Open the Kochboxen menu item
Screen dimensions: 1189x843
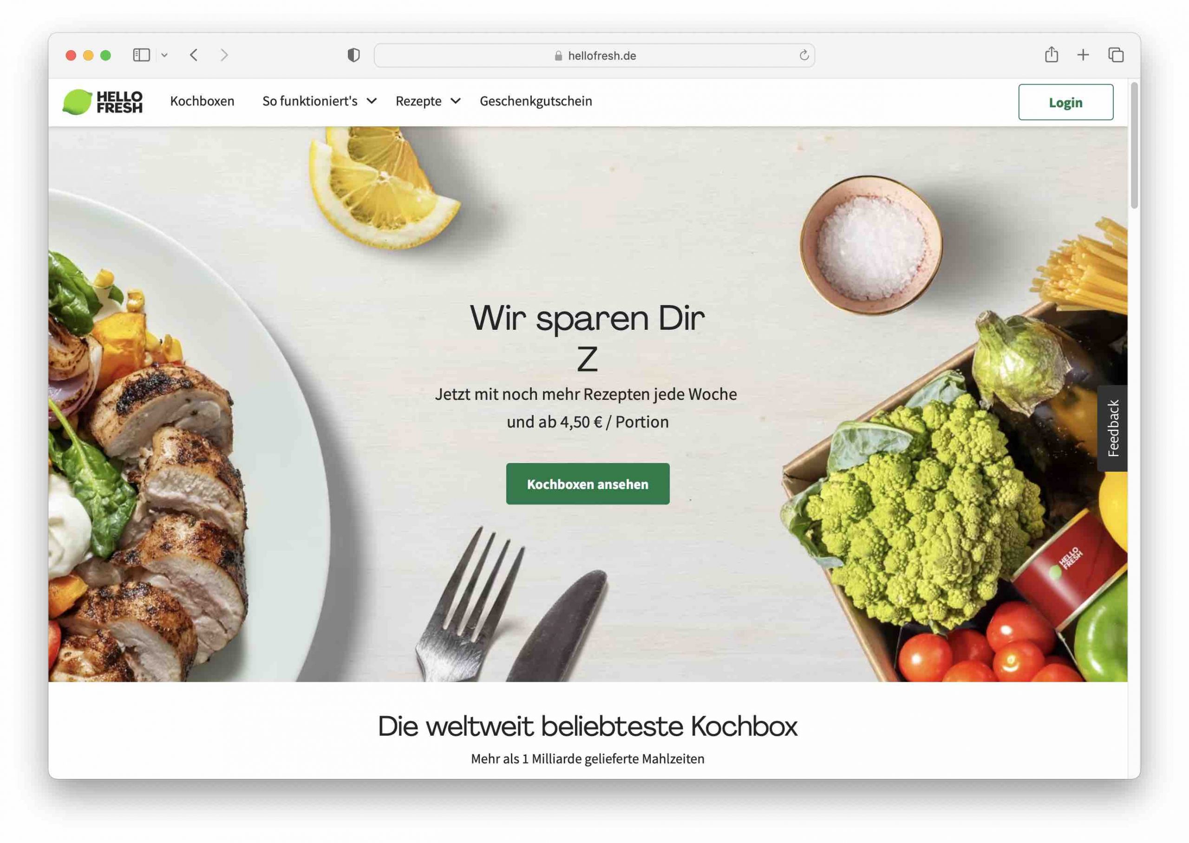pyautogui.click(x=202, y=101)
